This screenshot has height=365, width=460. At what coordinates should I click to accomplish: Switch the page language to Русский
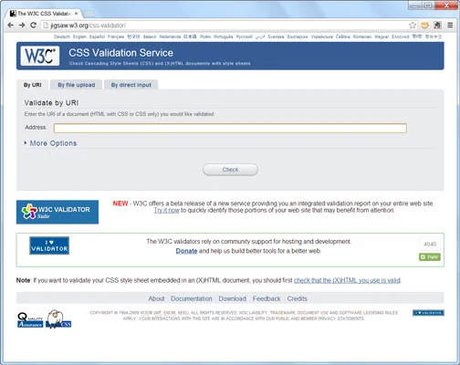coord(245,36)
